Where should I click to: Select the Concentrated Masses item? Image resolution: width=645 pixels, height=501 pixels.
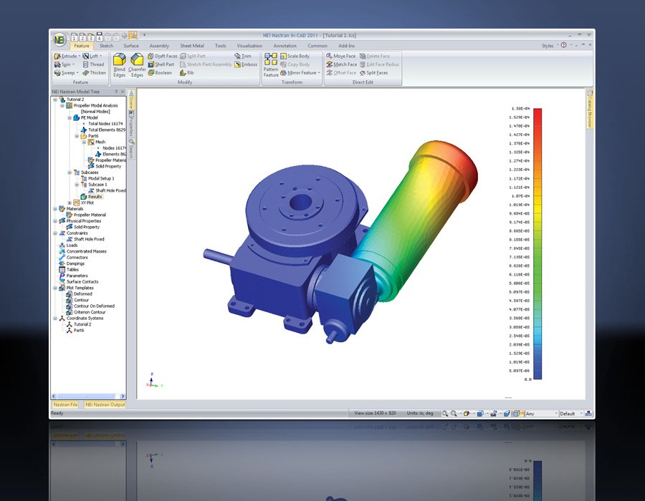click(82, 251)
